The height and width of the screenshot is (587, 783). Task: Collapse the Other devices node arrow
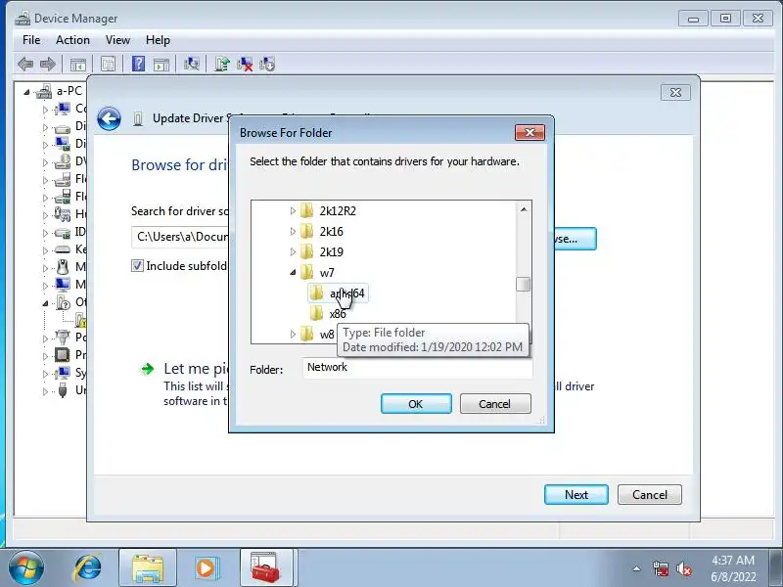coord(45,303)
